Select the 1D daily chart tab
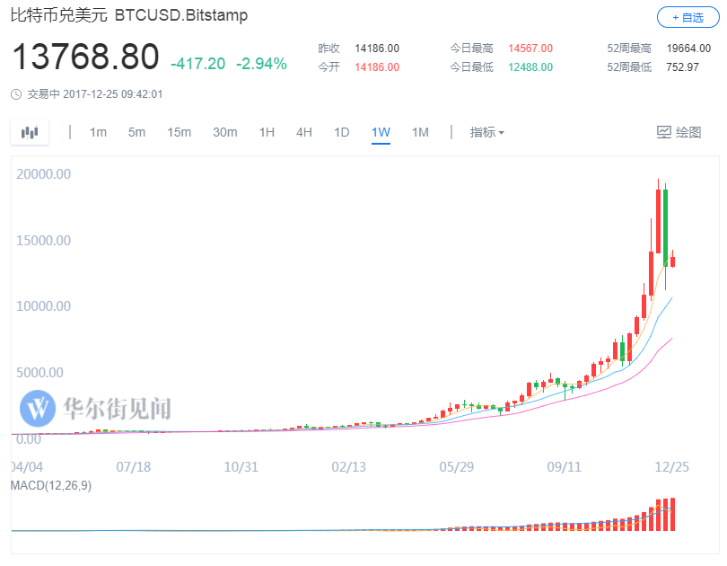 click(342, 132)
